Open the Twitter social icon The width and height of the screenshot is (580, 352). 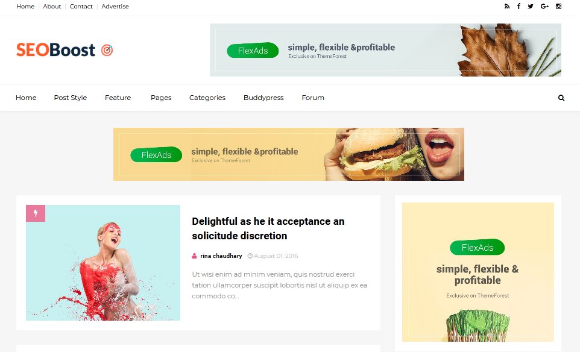[531, 6]
